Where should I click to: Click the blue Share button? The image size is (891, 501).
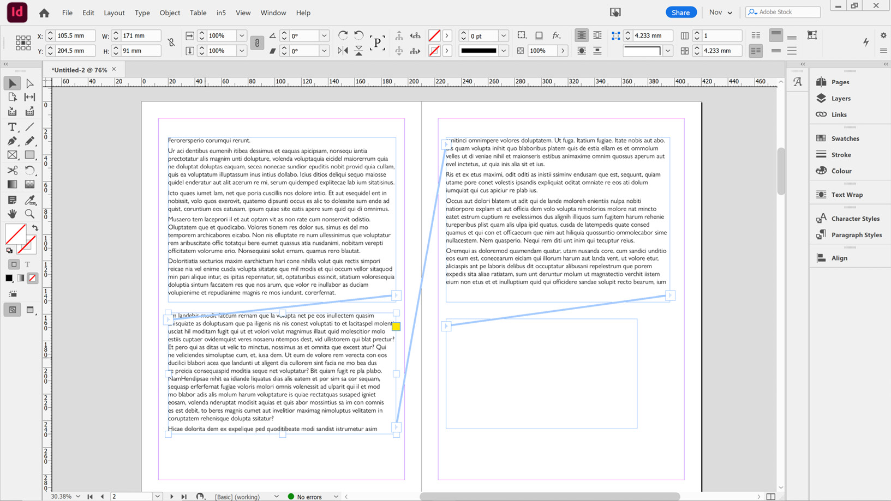pyautogui.click(x=681, y=11)
